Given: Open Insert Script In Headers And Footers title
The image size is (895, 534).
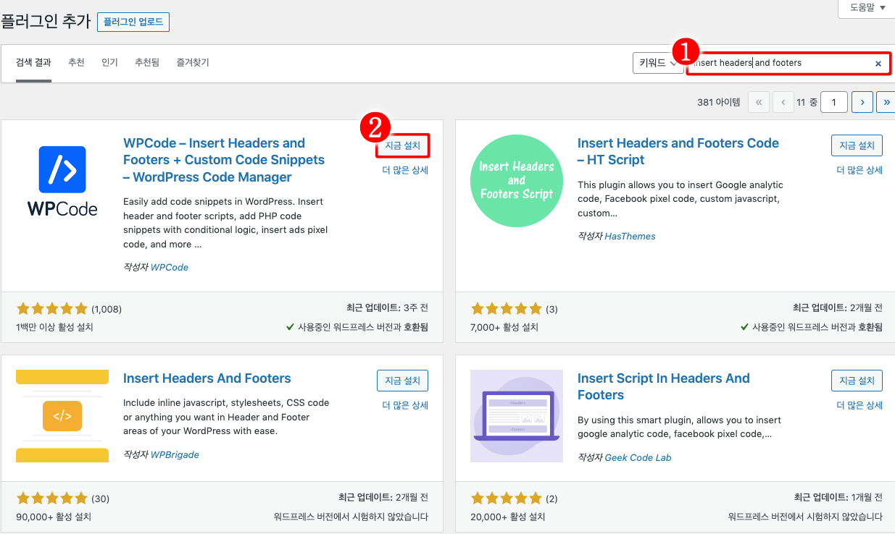Looking at the screenshot, I should click(664, 386).
